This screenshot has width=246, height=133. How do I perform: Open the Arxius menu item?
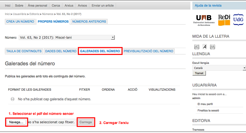[x=69, y=5]
